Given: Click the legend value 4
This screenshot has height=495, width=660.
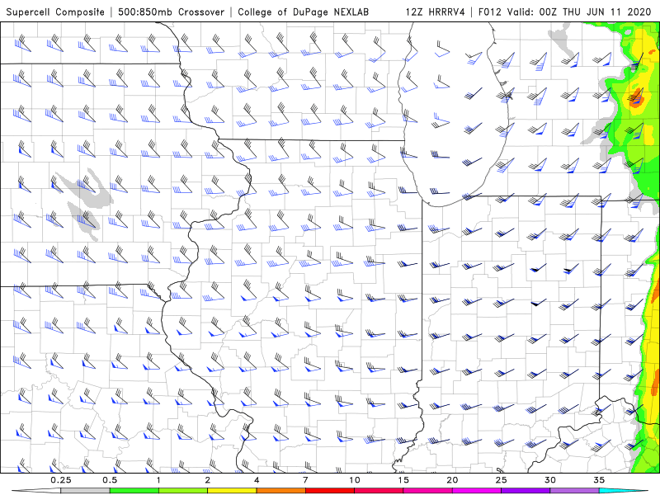Looking at the screenshot, I should click(x=257, y=480).
